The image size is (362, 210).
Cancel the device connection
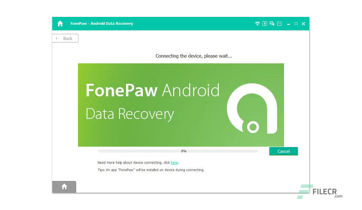(284, 151)
